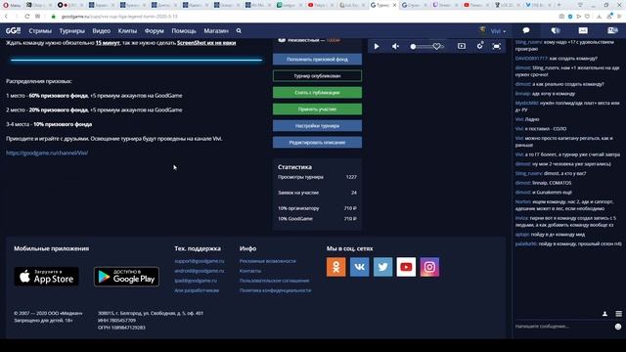Click the Редактировать описание button

click(317, 143)
